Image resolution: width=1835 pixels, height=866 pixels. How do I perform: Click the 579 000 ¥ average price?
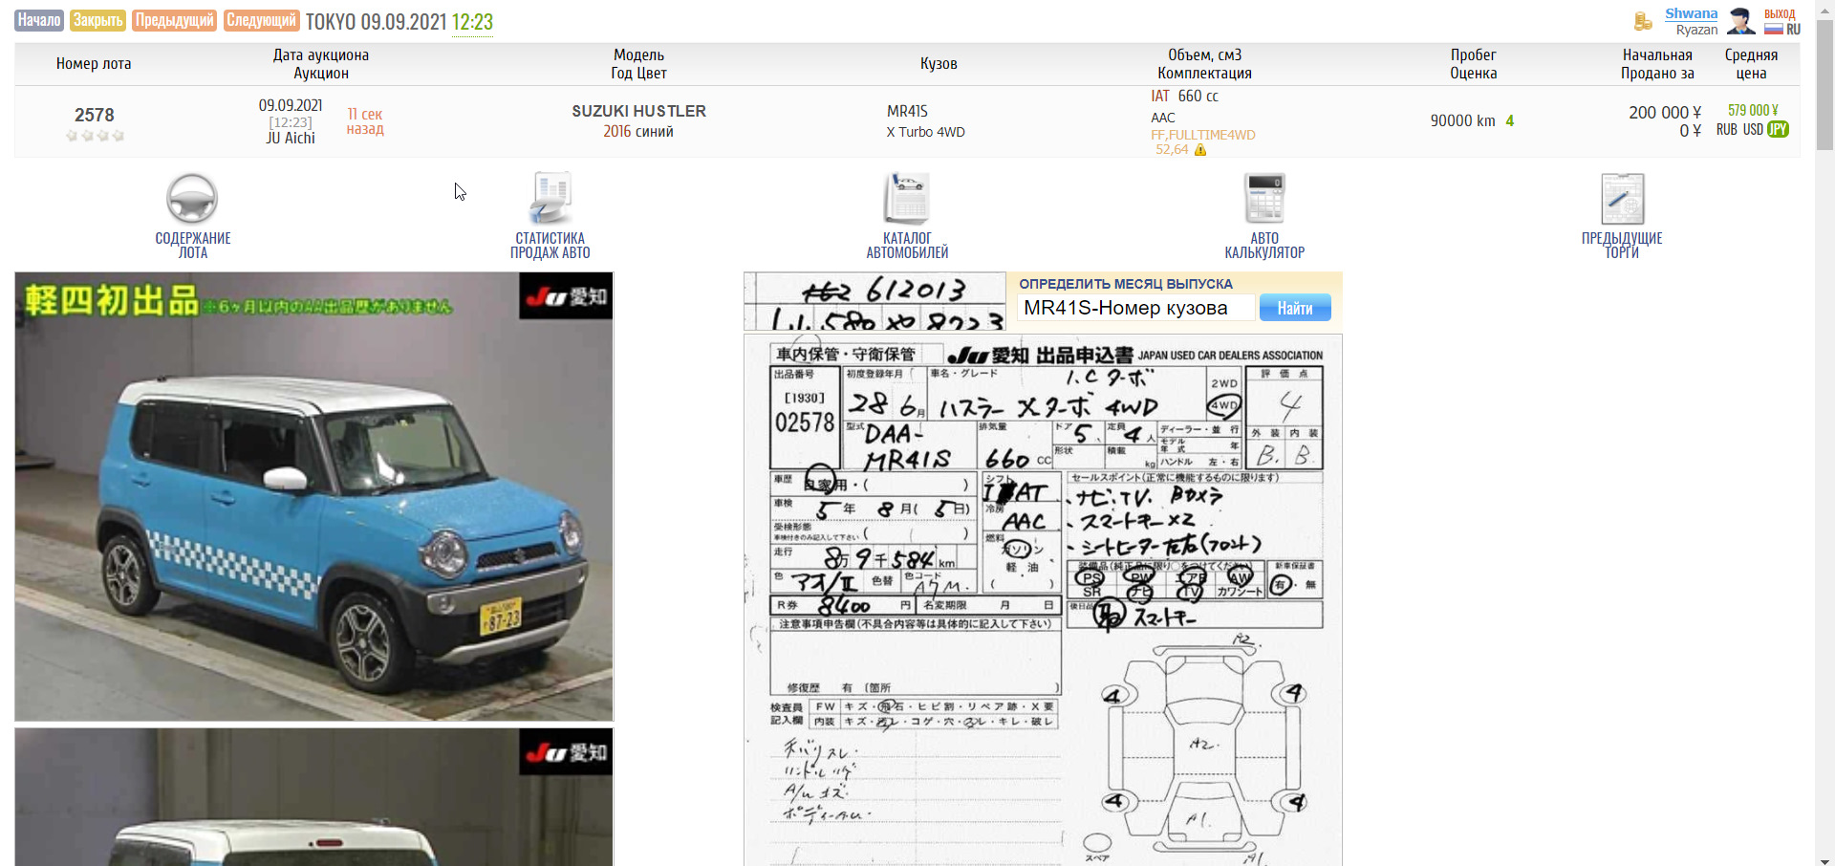[1753, 111]
